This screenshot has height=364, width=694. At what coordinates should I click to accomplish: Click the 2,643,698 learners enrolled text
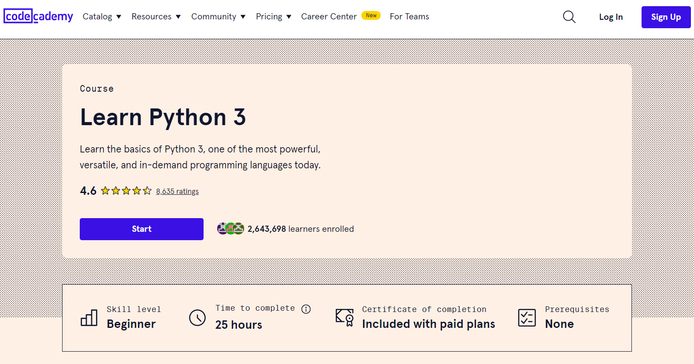click(x=301, y=229)
